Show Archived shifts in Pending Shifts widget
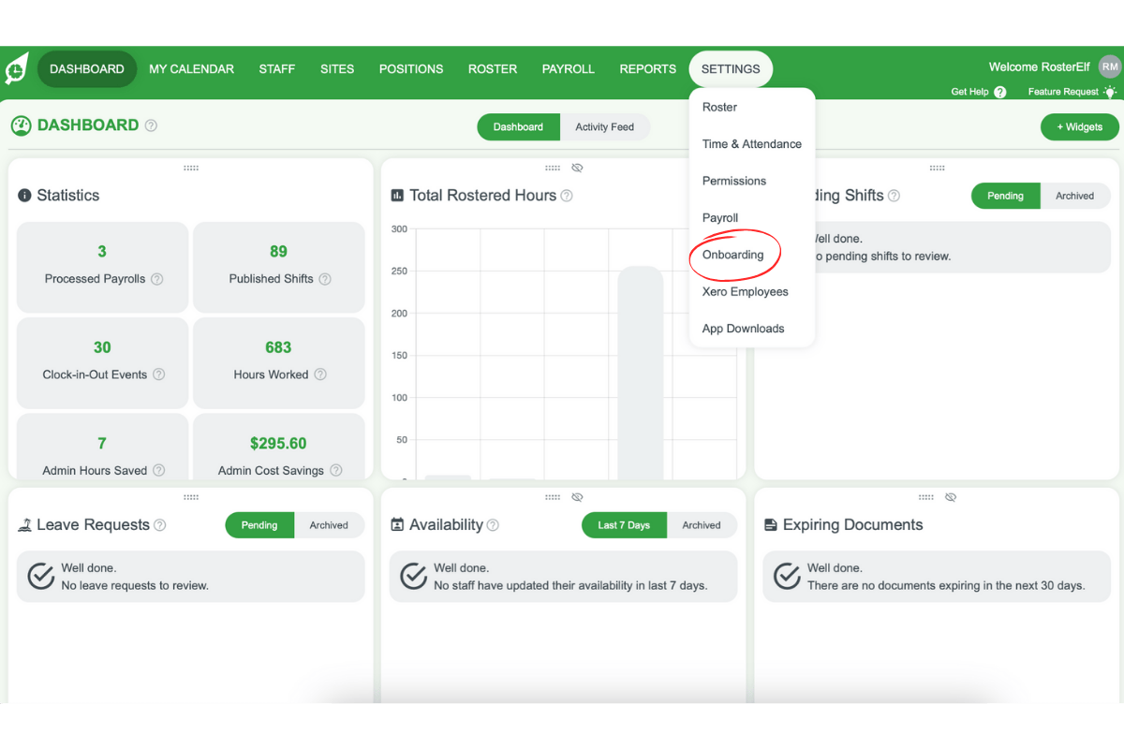The height and width of the screenshot is (749, 1124). tap(1074, 196)
